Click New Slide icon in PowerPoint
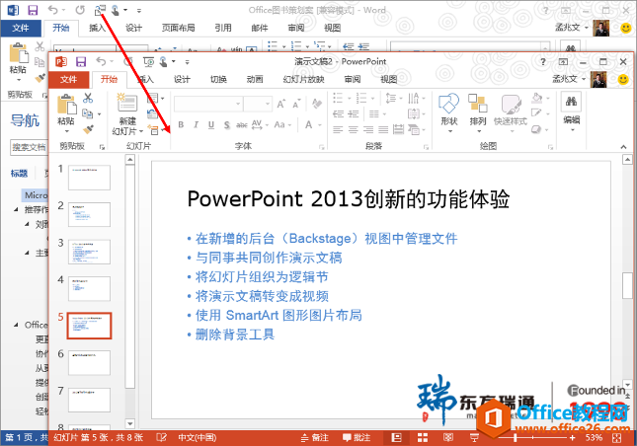Image resolution: width=637 pixels, height=446 pixels. point(127,103)
